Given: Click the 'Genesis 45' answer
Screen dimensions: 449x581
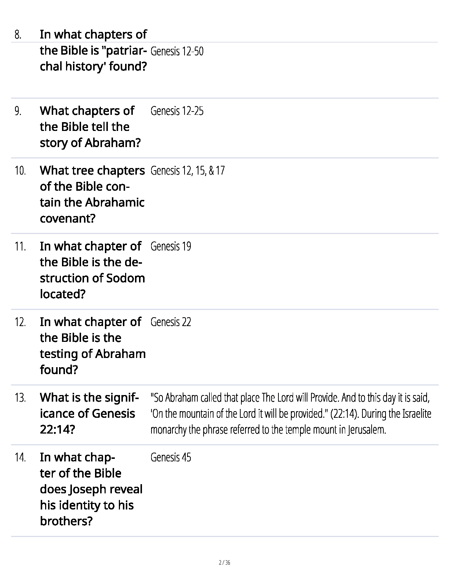Looking at the screenshot, I should point(171,457).
